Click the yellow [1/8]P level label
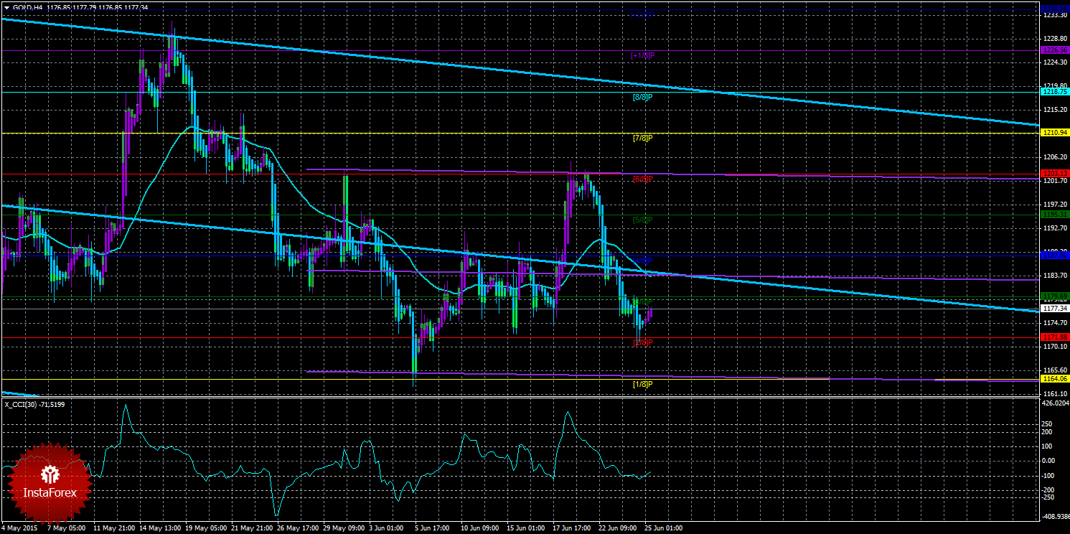This screenshot has height=534, width=1070. (642, 385)
